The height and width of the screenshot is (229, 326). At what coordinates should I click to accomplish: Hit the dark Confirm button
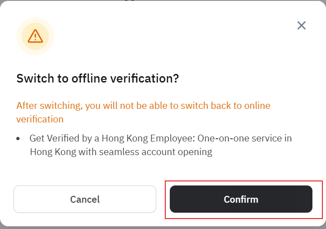[241, 199]
